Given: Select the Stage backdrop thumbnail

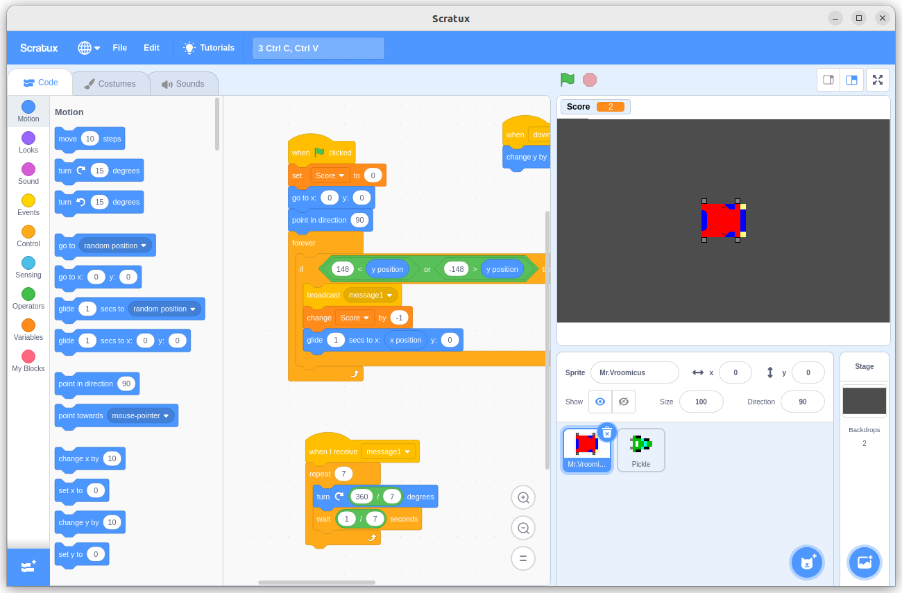Looking at the screenshot, I should tap(865, 401).
